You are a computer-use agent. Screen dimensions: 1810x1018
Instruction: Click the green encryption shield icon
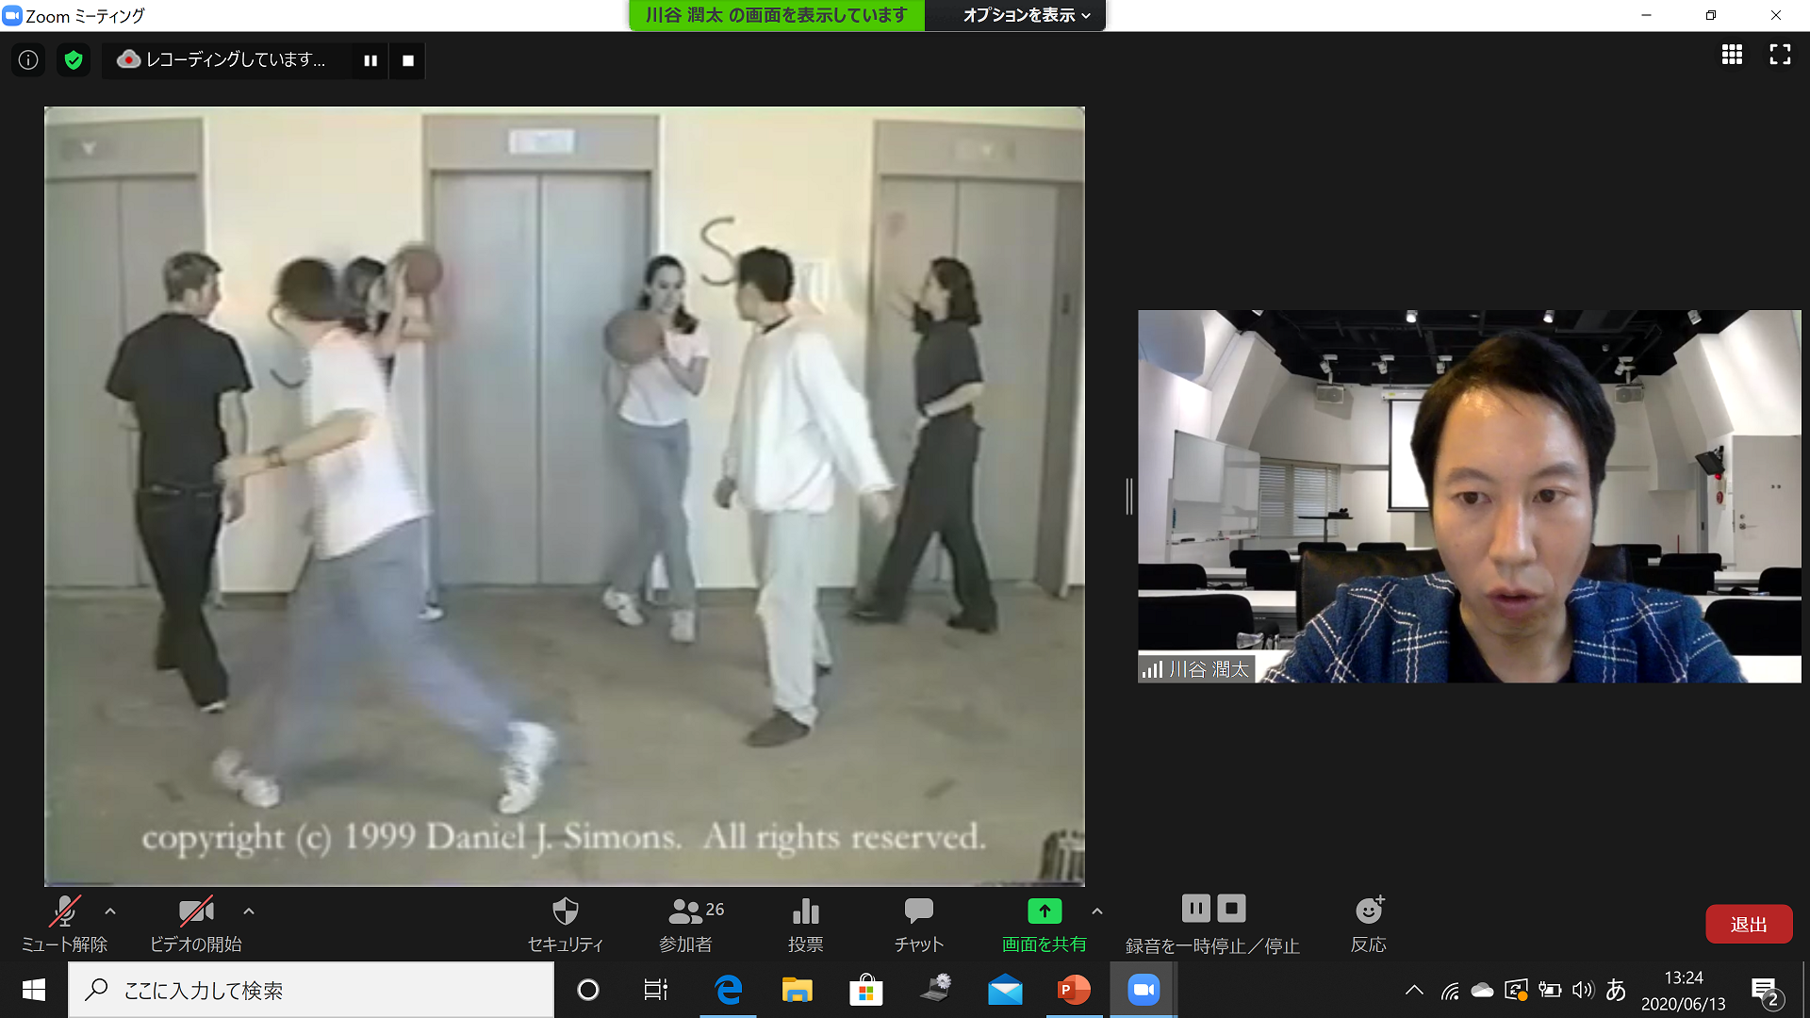74,60
